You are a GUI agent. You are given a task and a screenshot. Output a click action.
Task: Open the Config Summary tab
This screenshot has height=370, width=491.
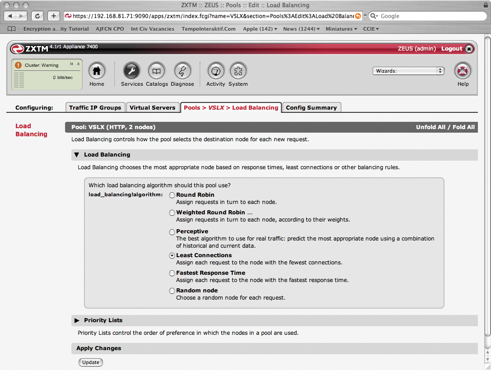tap(311, 107)
